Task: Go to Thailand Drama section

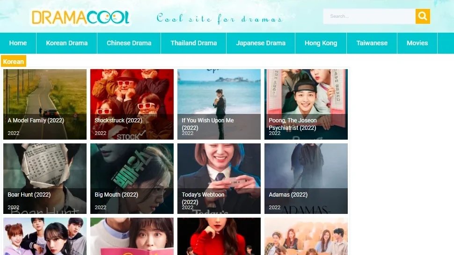Action: point(193,43)
